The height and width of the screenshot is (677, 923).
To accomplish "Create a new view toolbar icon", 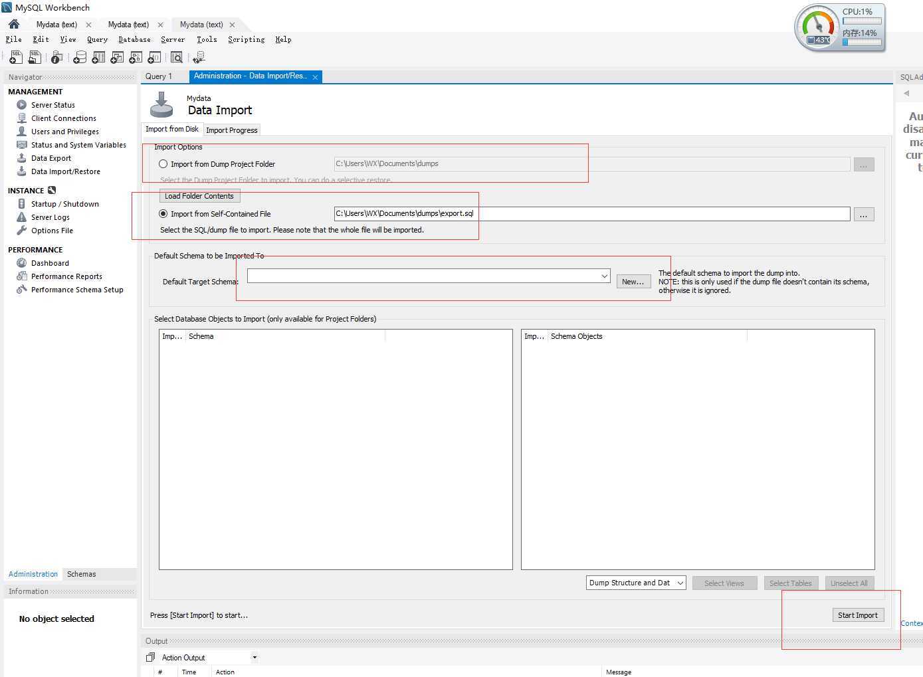I will (x=117, y=58).
